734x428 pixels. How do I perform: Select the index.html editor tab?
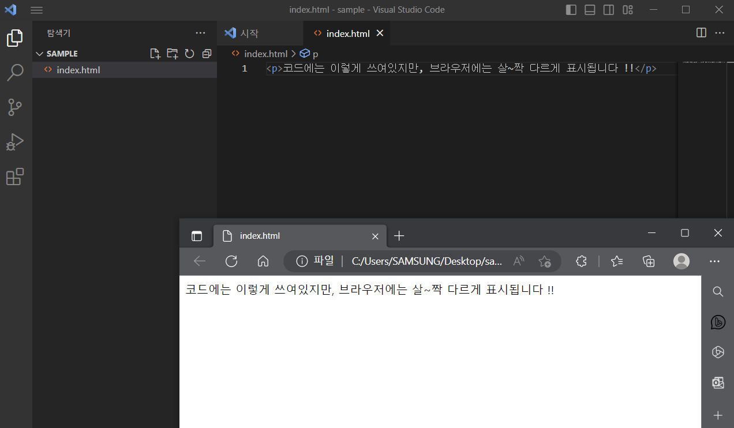point(348,33)
